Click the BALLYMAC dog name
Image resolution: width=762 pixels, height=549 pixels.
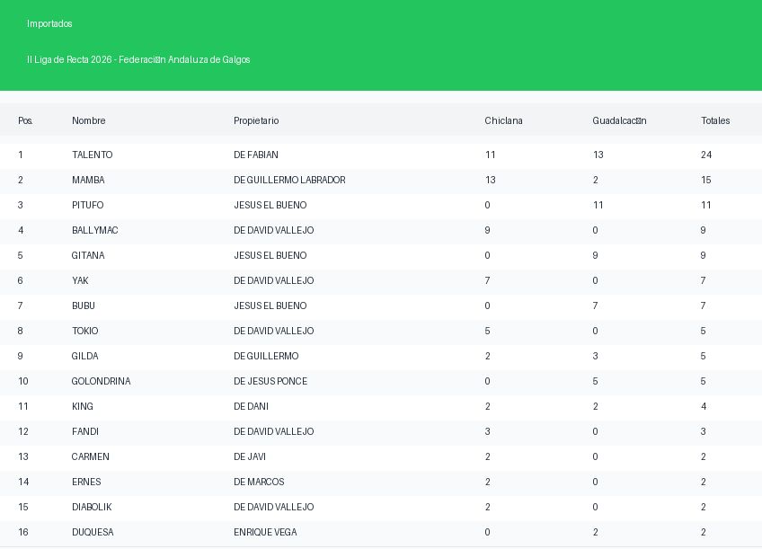[95, 230]
